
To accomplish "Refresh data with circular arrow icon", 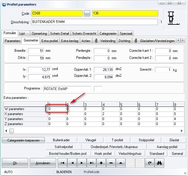I will pos(150,163).
